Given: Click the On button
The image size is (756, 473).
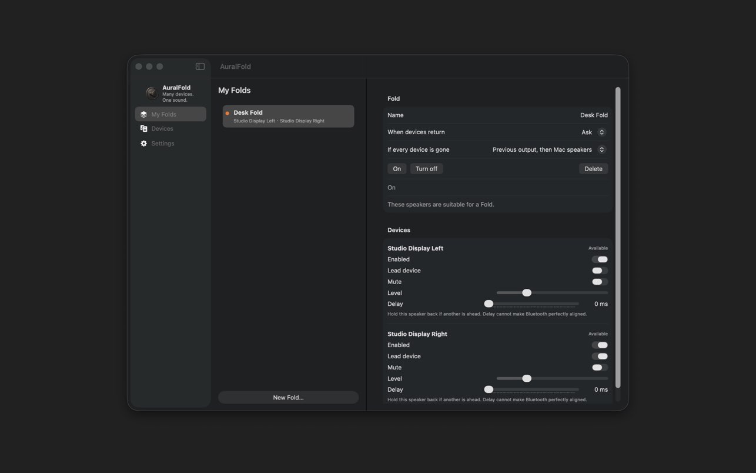Looking at the screenshot, I should tap(397, 169).
